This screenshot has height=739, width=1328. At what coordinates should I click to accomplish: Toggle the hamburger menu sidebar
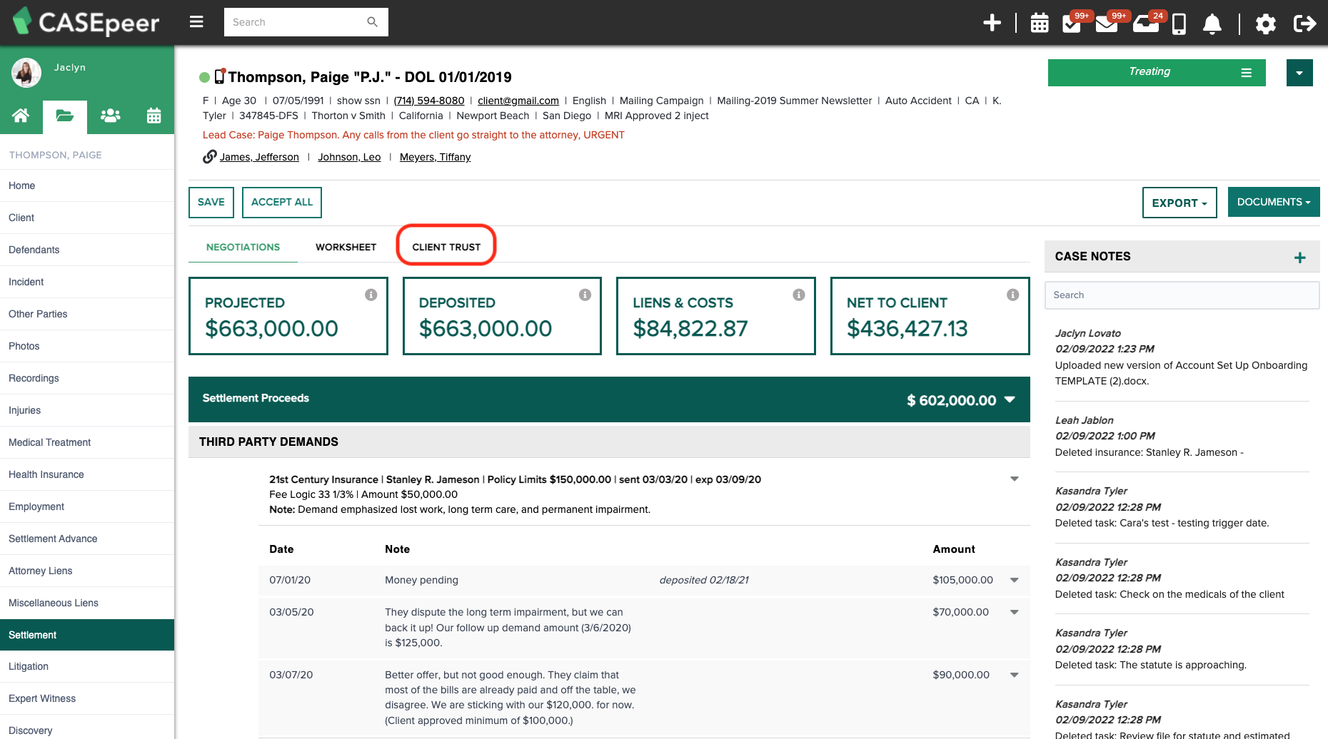196,22
